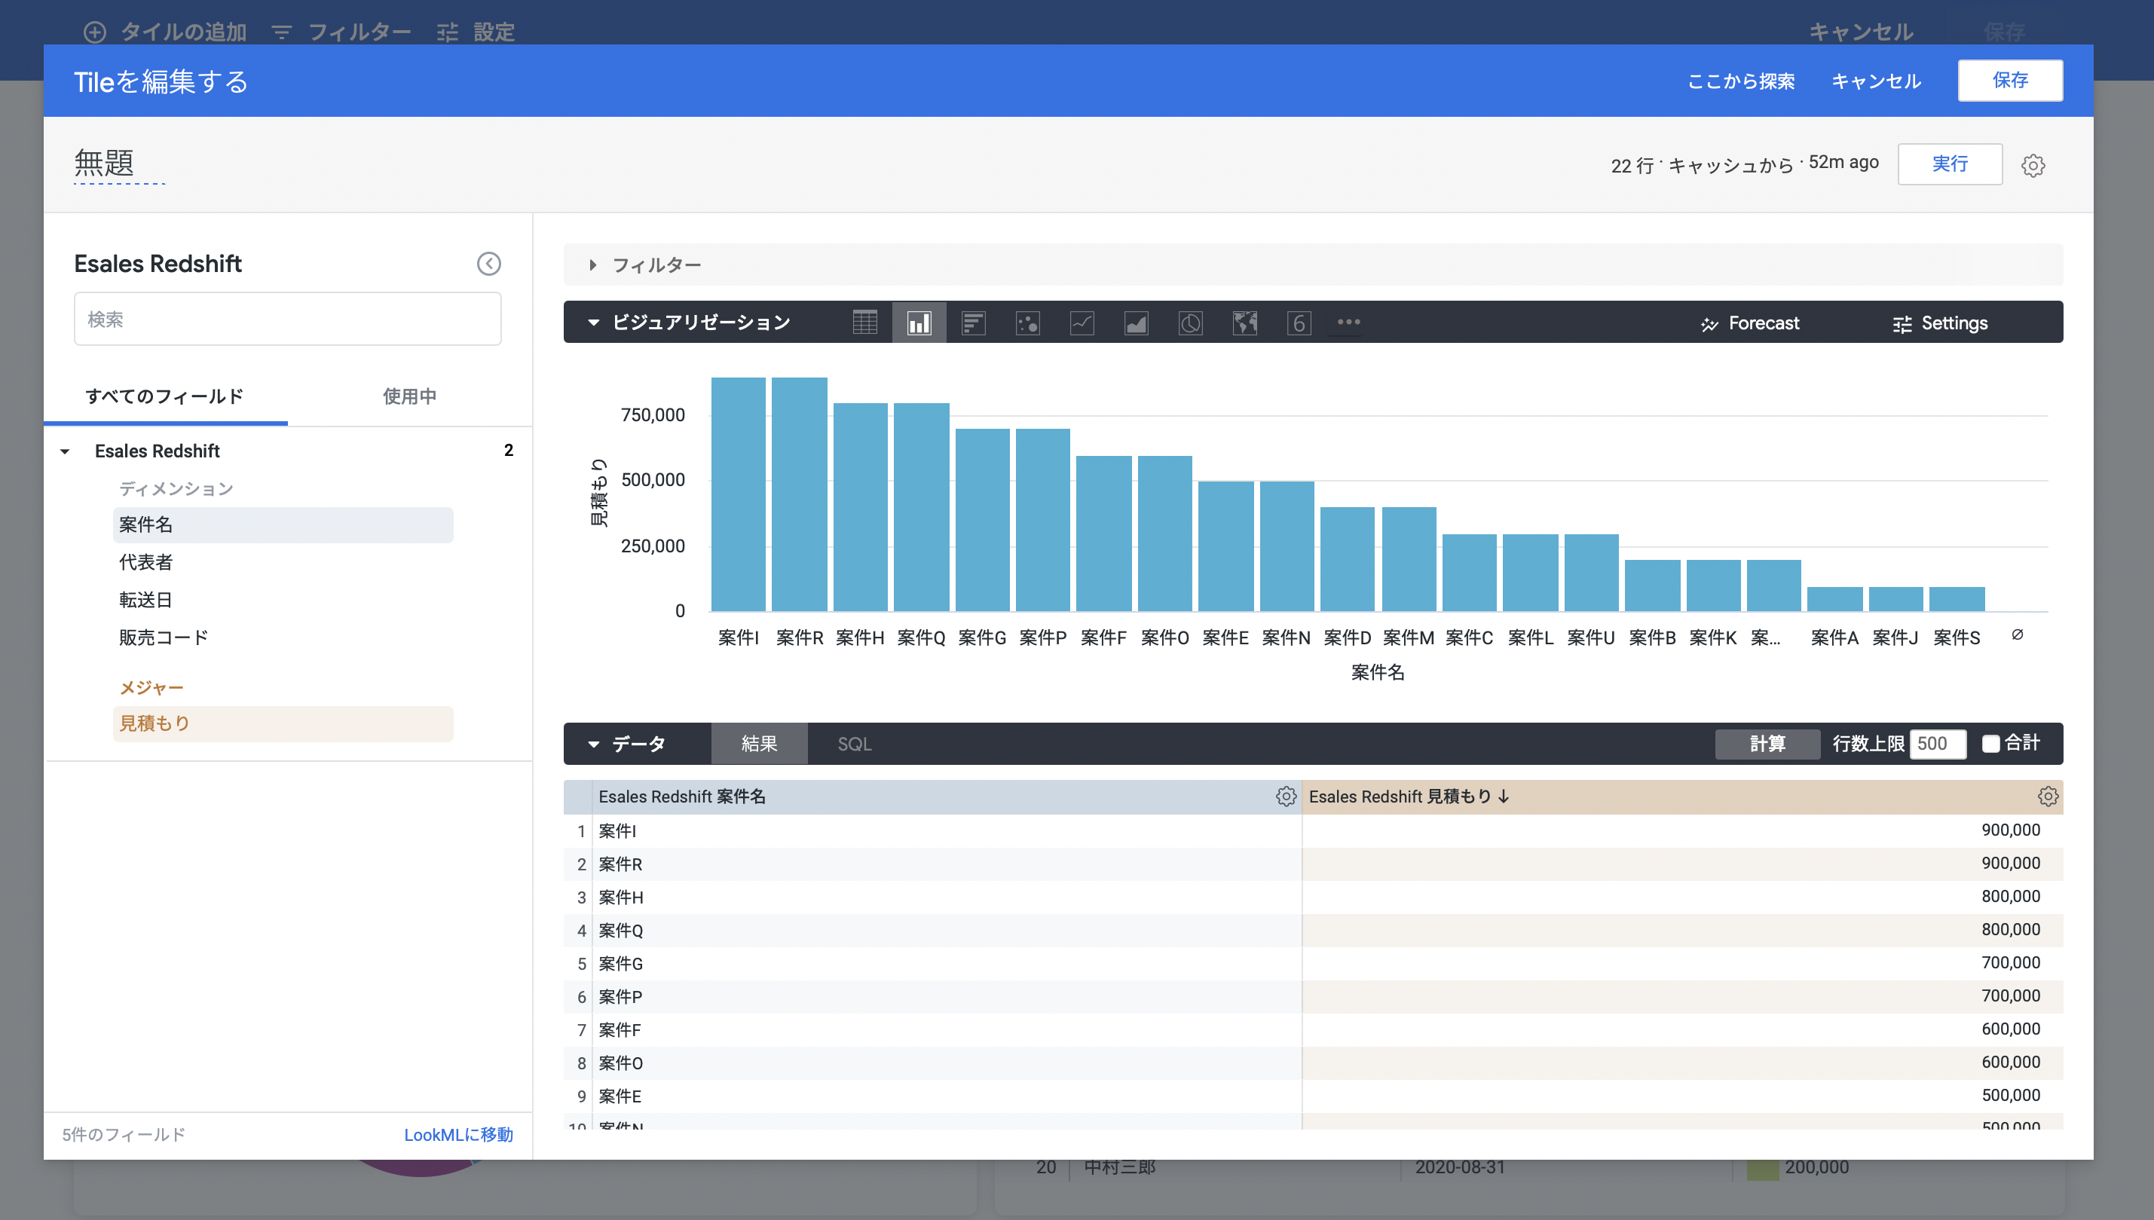Open LookMLに移動 link
Screen dimensions: 2154x1220
[x=458, y=1135]
